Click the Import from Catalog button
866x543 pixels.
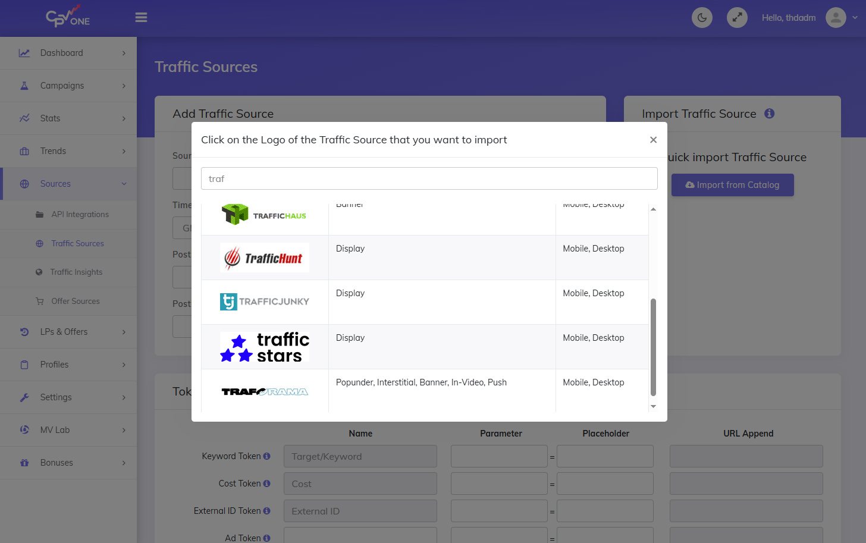(x=732, y=185)
